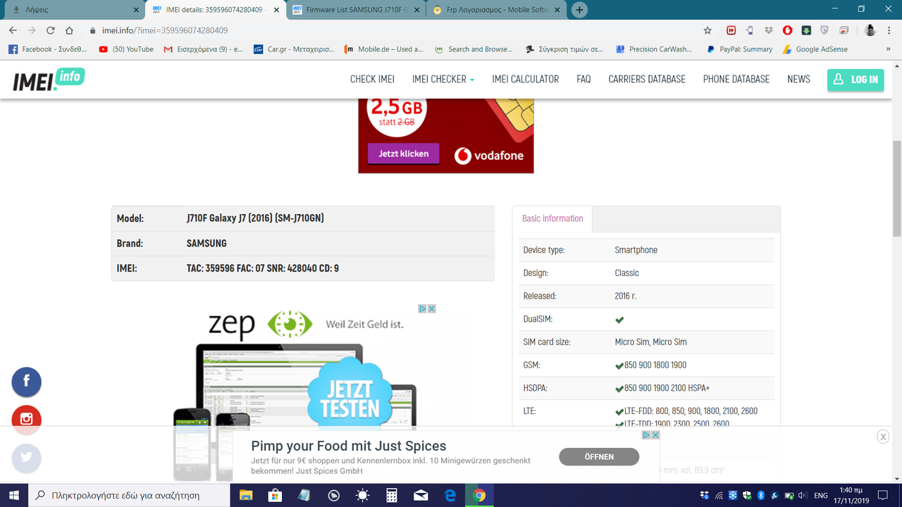The width and height of the screenshot is (902, 507).
Task: Open Google AdSense bookmark
Action: tap(815, 49)
